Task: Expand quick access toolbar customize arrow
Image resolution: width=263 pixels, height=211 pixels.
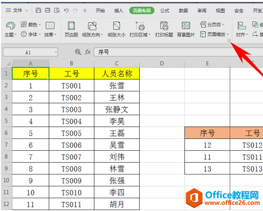Action: [x=85, y=11]
